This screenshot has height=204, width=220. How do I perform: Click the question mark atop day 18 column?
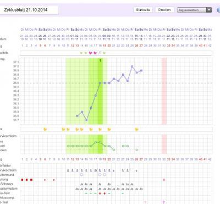[100, 60]
